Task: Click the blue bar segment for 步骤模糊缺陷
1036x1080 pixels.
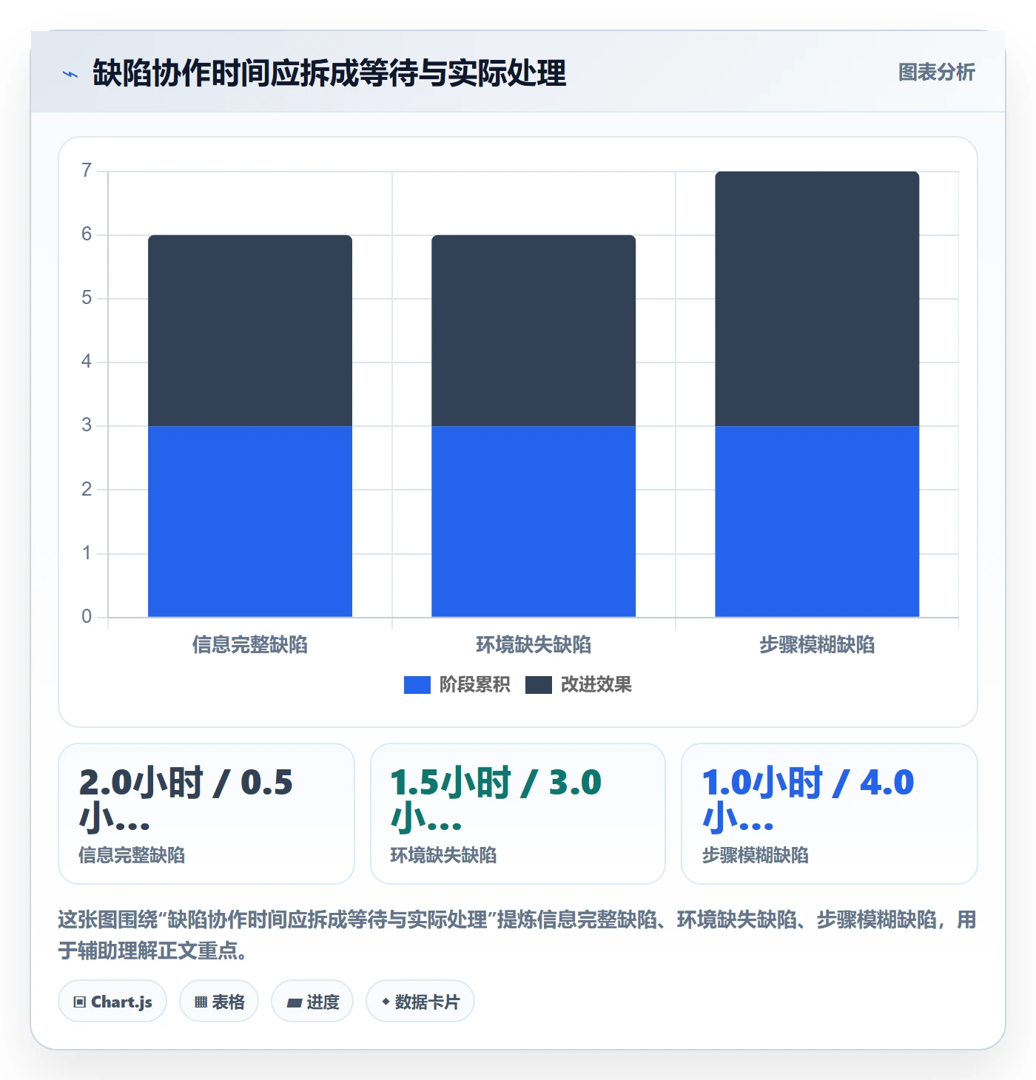Action: [817, 522]
